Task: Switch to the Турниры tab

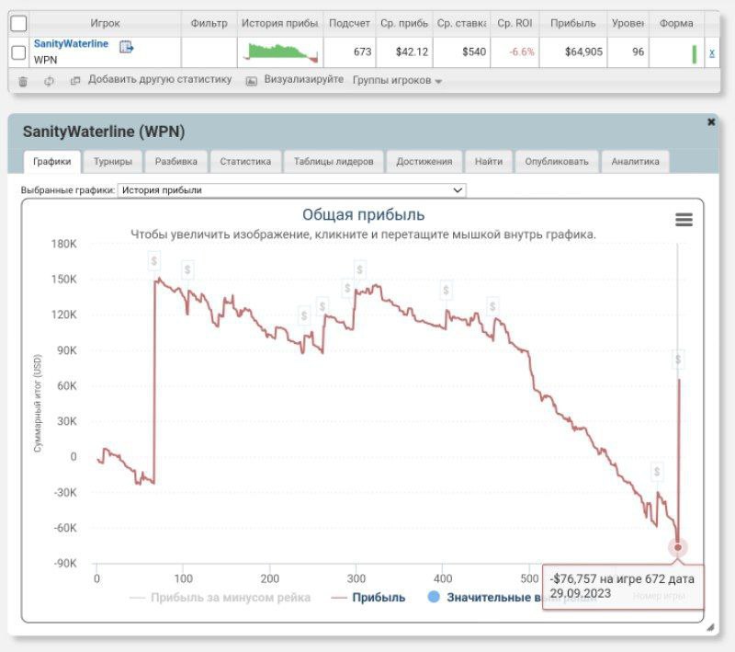Action: (x=113, y=162)
